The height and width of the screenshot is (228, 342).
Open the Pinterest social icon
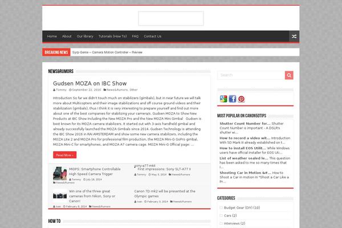click(241, 99)
